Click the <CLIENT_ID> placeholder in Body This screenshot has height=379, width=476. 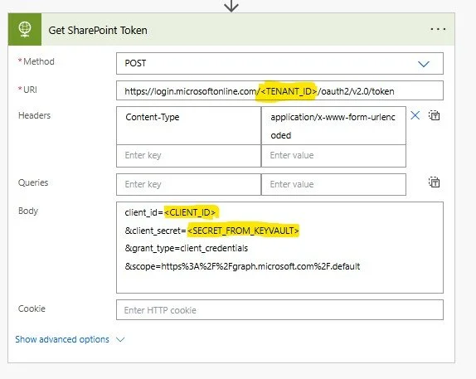[x=190, y=212]
